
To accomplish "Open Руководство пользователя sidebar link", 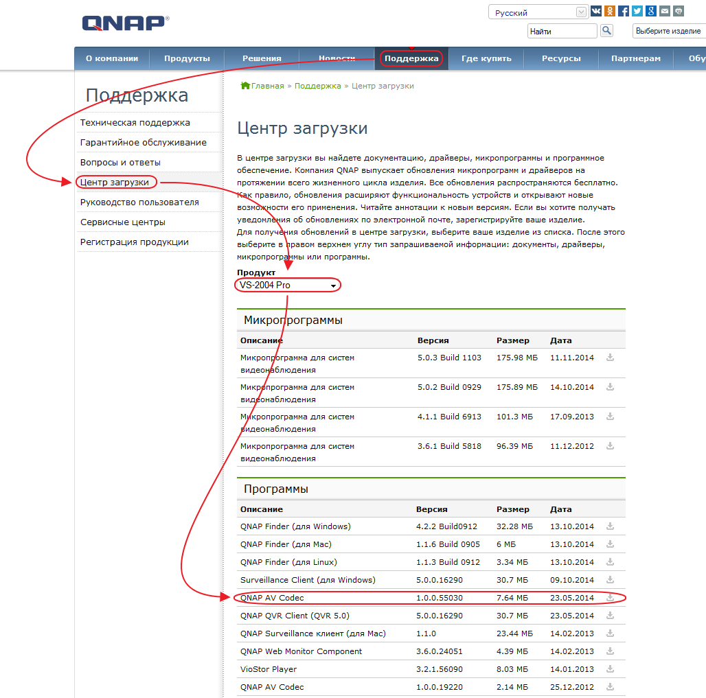I will coord(139,202).
